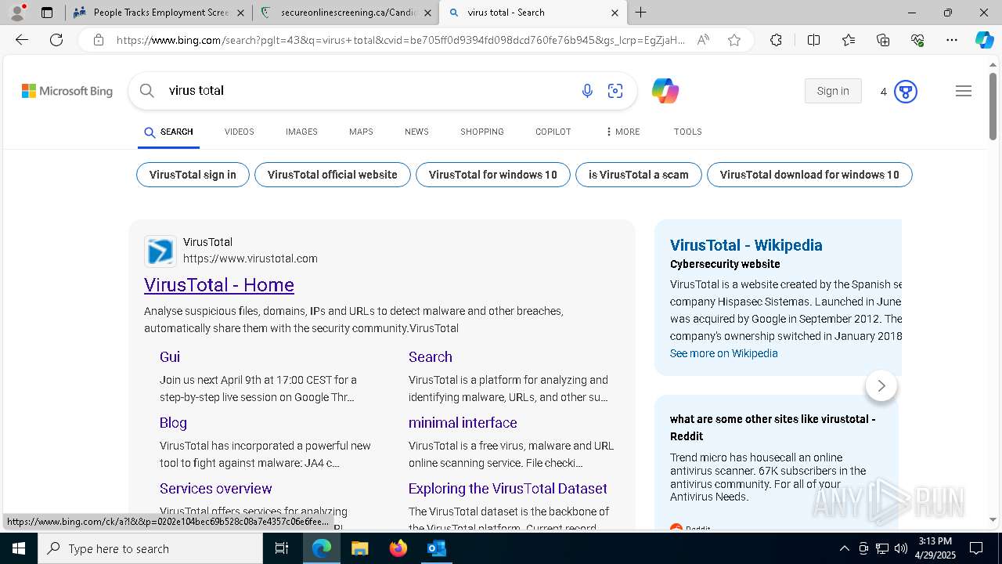Refresh the current page

pyautogui.click(x=56, y=40)
